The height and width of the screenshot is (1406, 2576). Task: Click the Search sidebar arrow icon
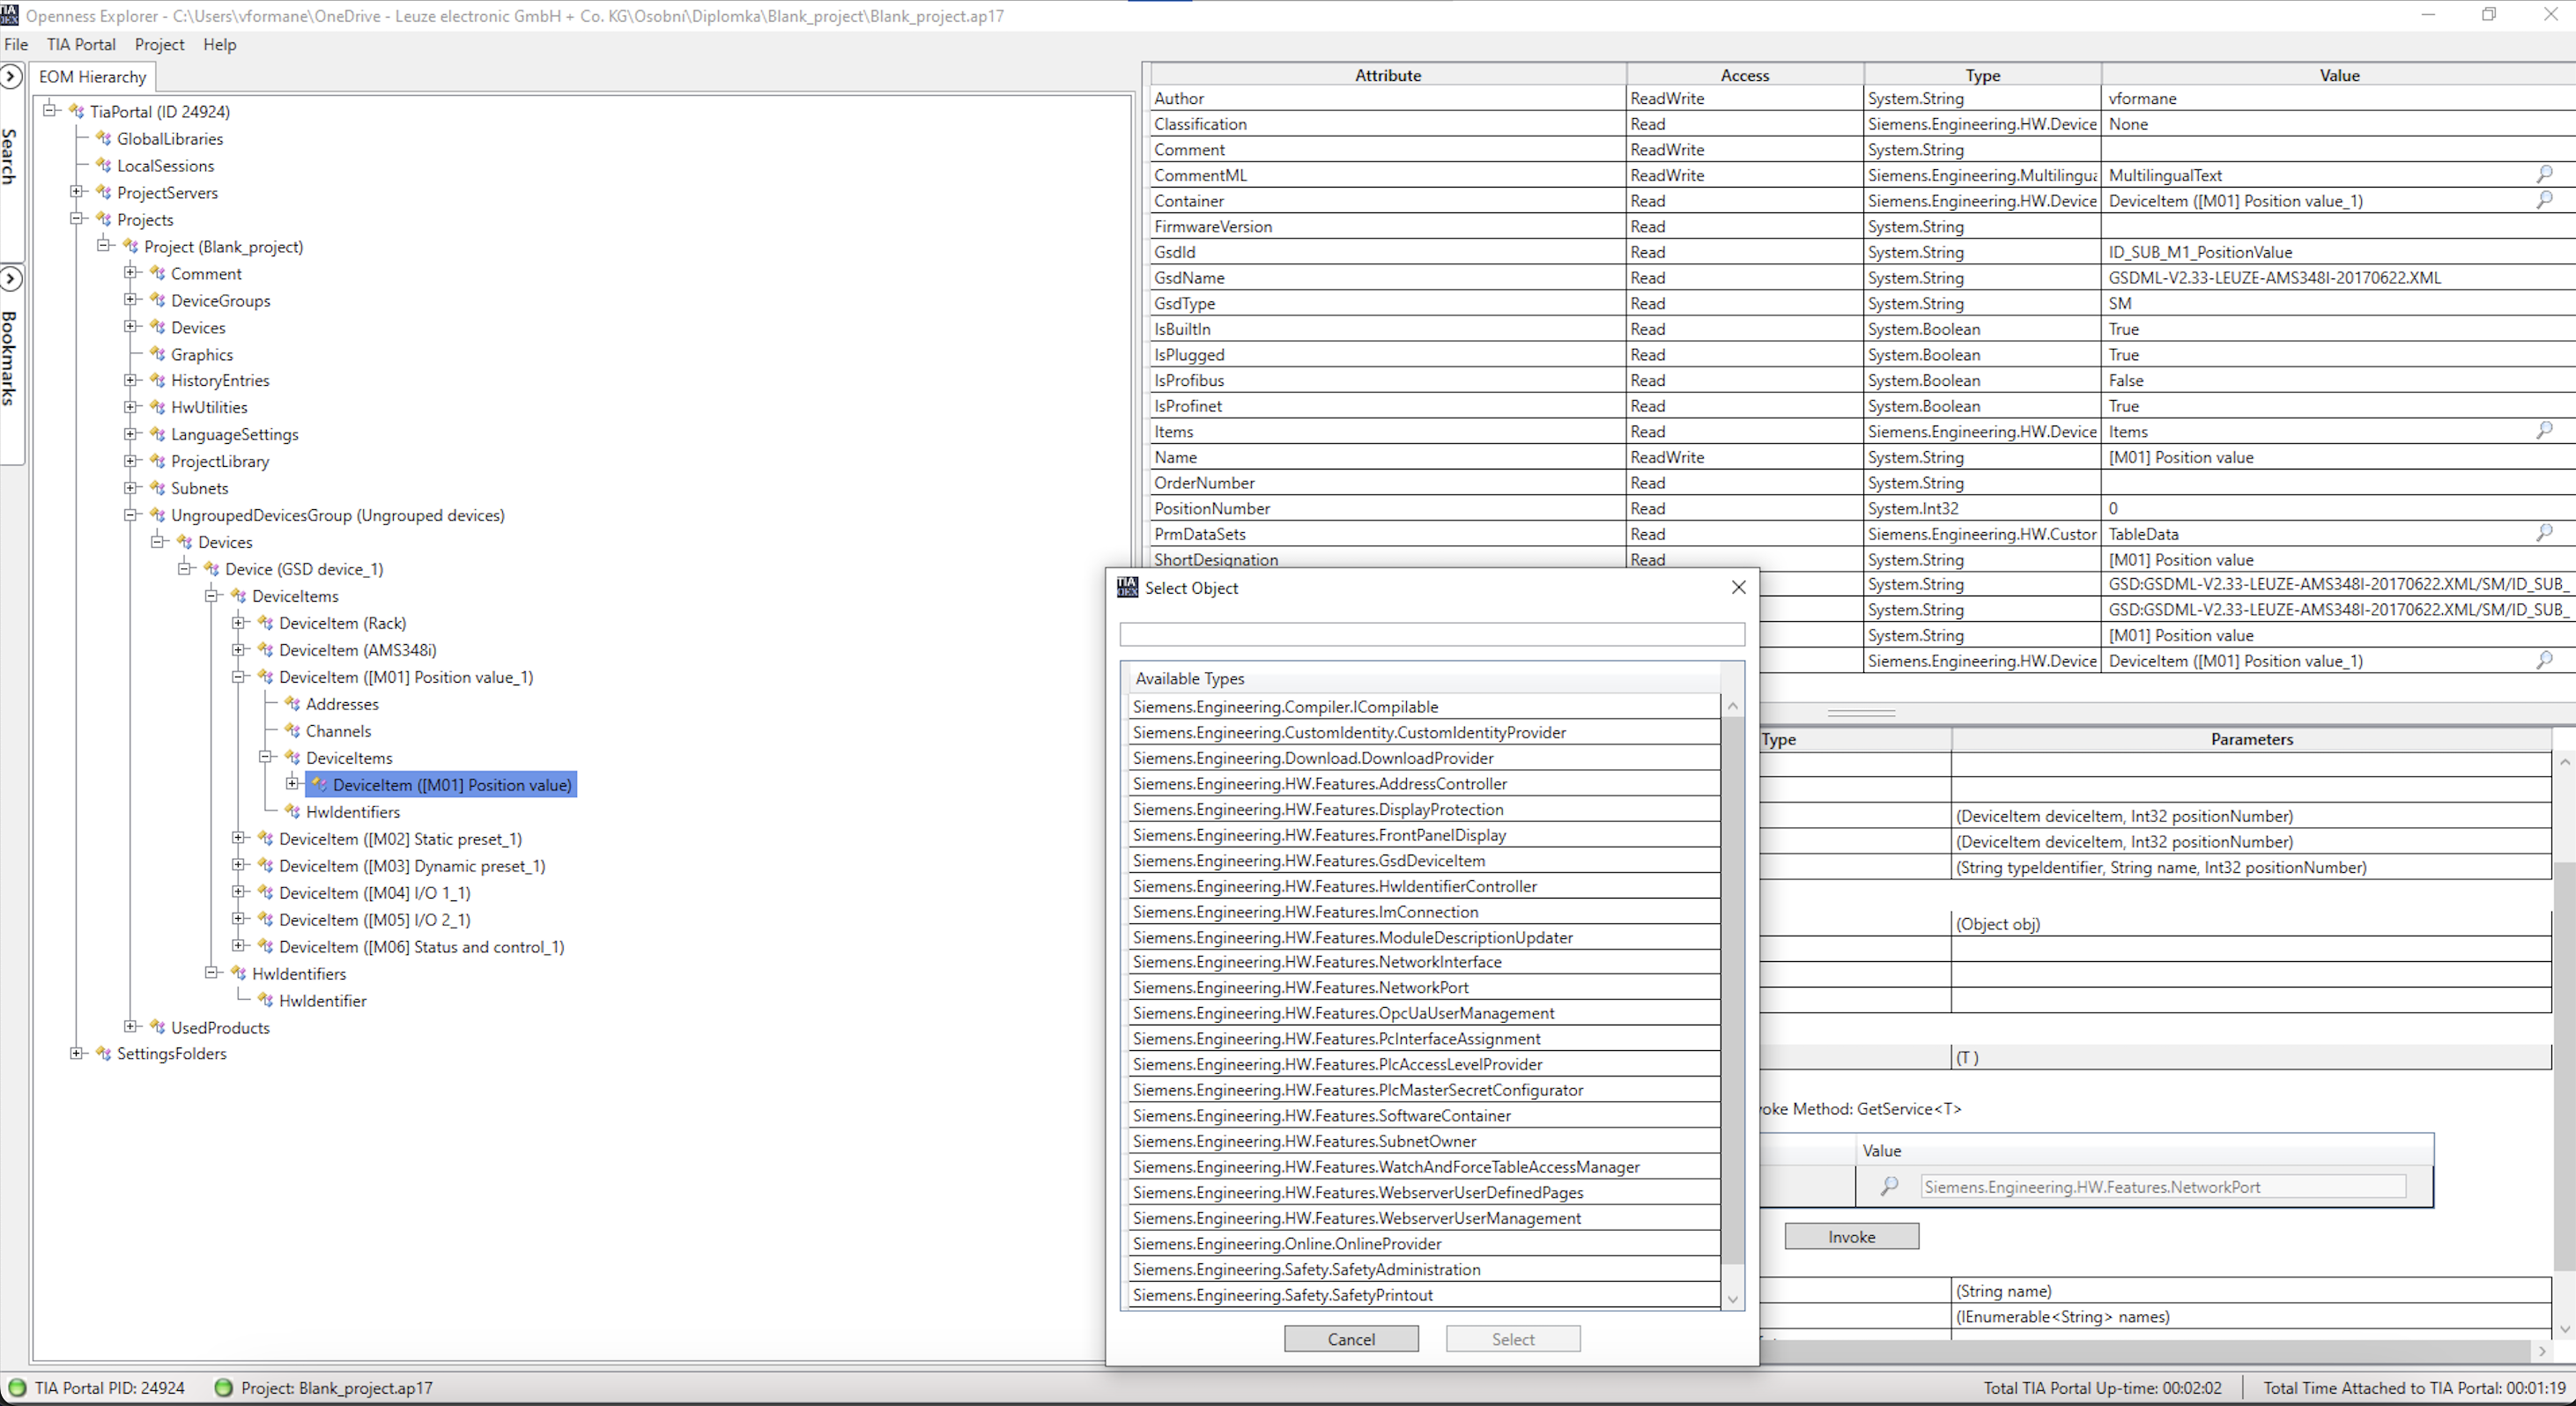pos(11,77)
